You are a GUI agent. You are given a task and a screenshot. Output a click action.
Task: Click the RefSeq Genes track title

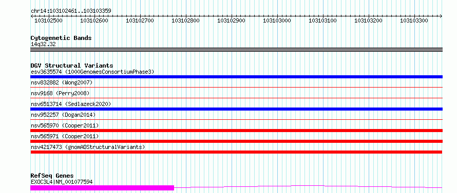click(x=52, y=176)
